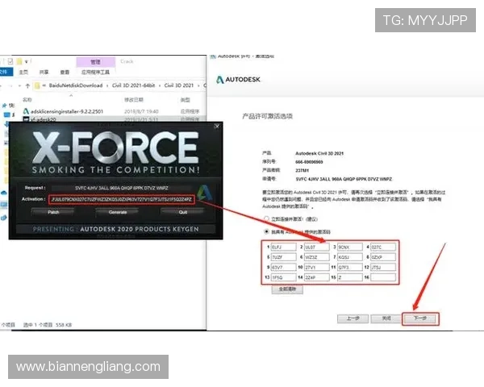Click the Quit button in X-Force

pos(183,212)
